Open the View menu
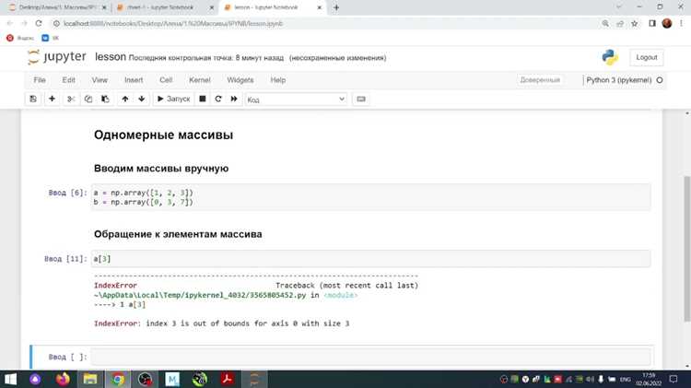The height and width of the screenshot is (388, 691). pyautogui.click(x=100, y=80)
